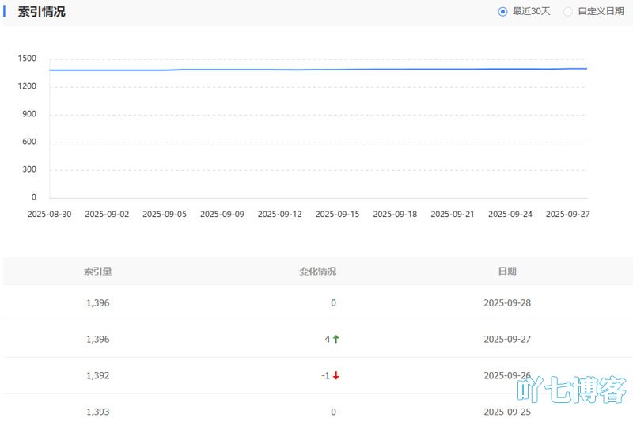Choose the 自定义日期 radio option
This screenshot has width=633, height=422.
[568, 11]
